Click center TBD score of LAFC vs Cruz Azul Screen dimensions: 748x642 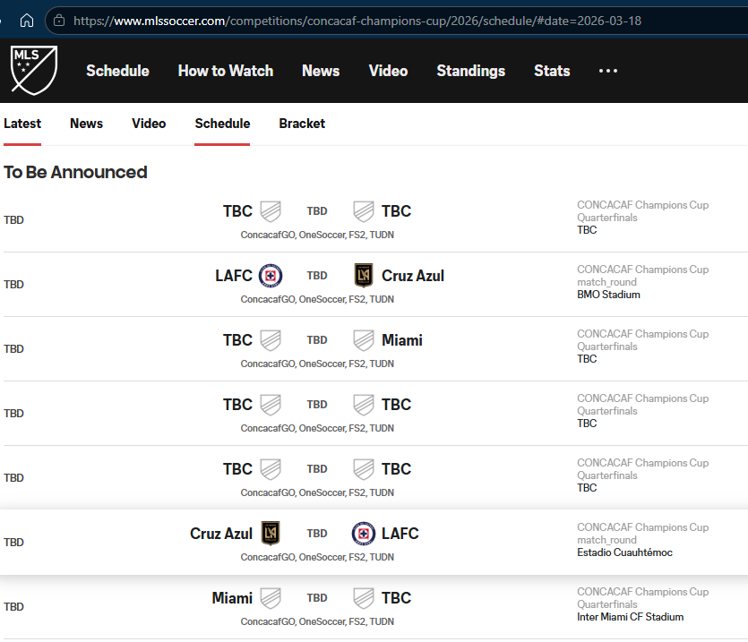pyautogui.click(x=317, y=276)
